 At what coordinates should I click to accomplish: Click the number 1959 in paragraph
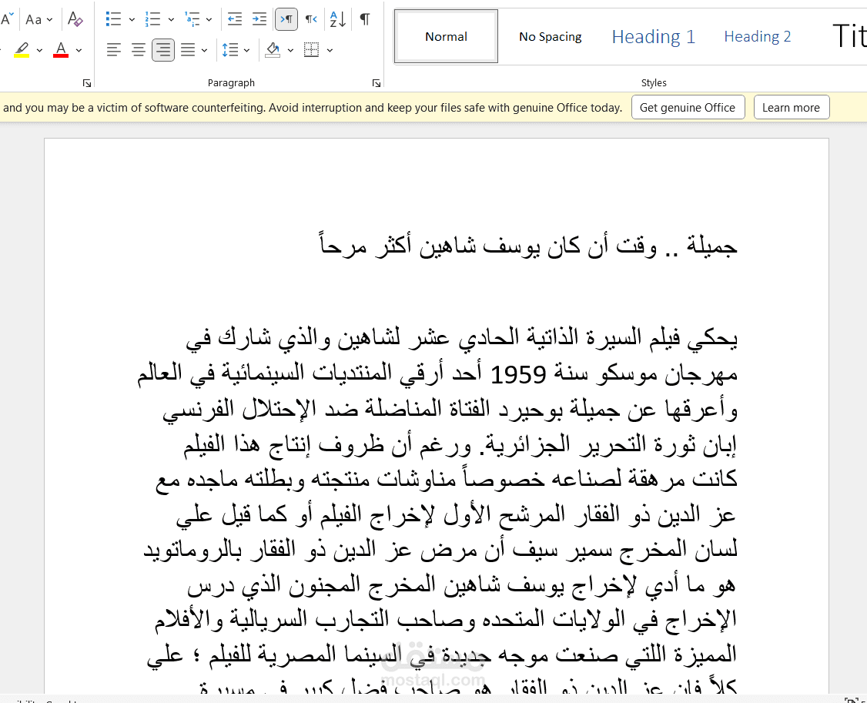pyautogui.click(x=519, y=374)
